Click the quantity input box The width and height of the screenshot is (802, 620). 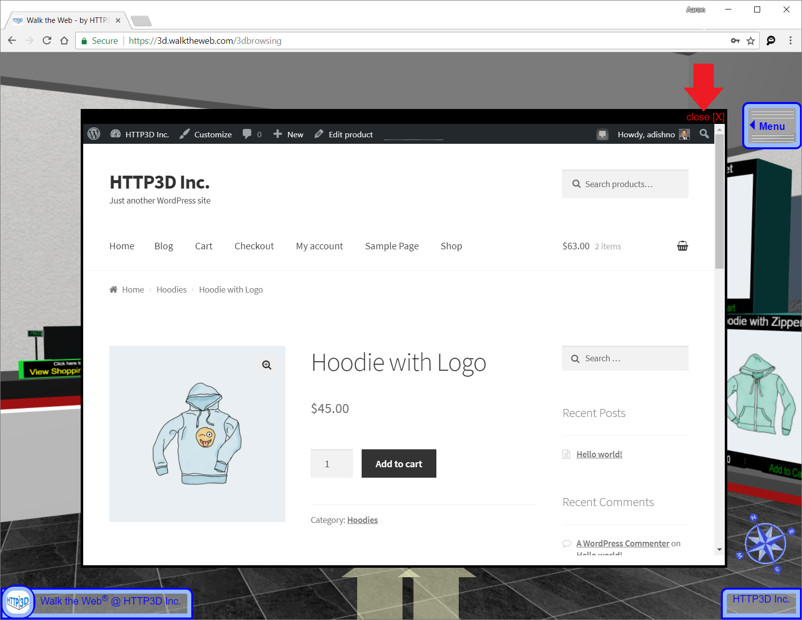tap(332, 464)
